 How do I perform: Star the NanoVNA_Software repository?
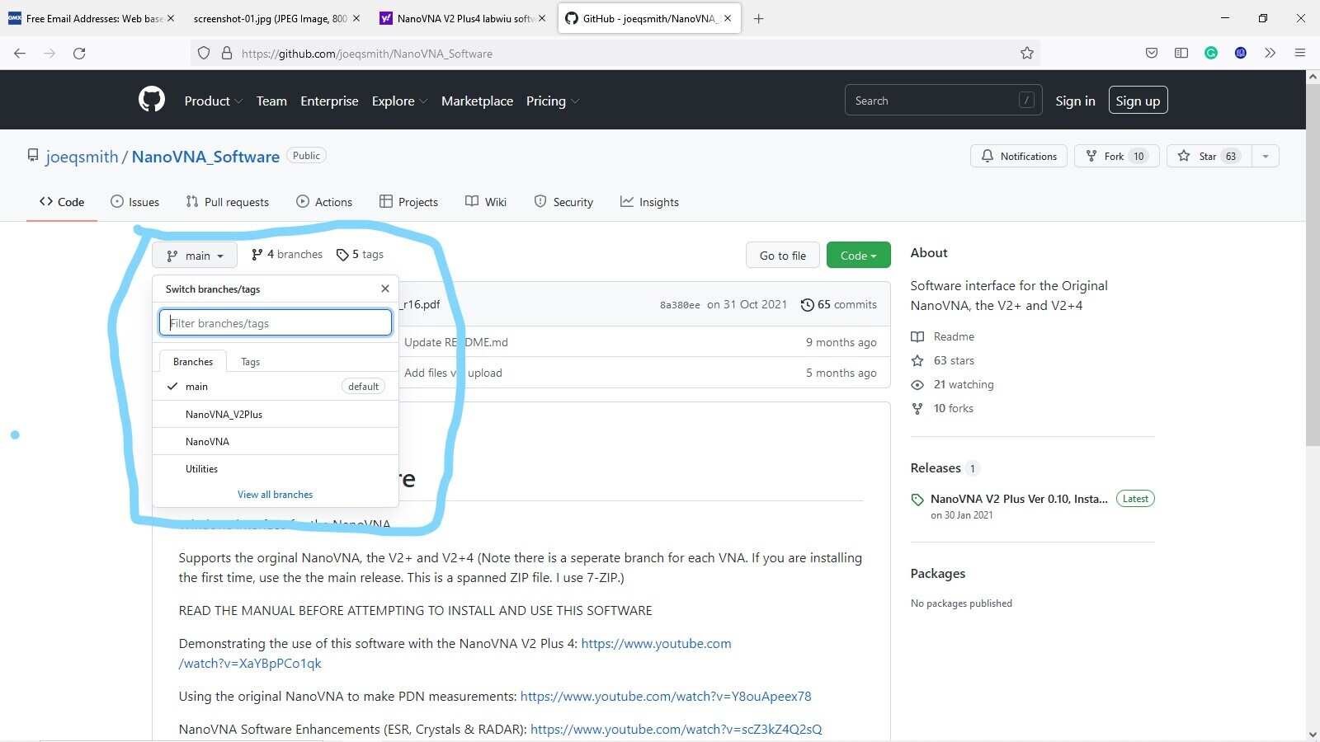[x=1209, y=156]
